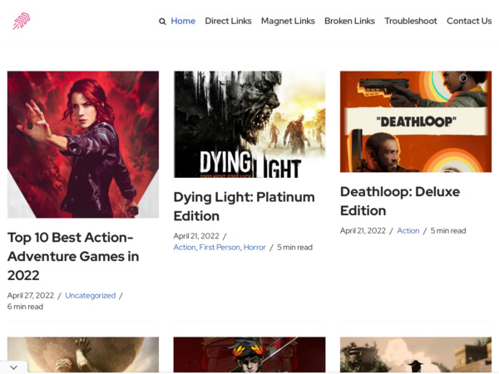The image size is (499, 374).
Task: Open the Direct Links menu item
Action: tap(228, 21)
